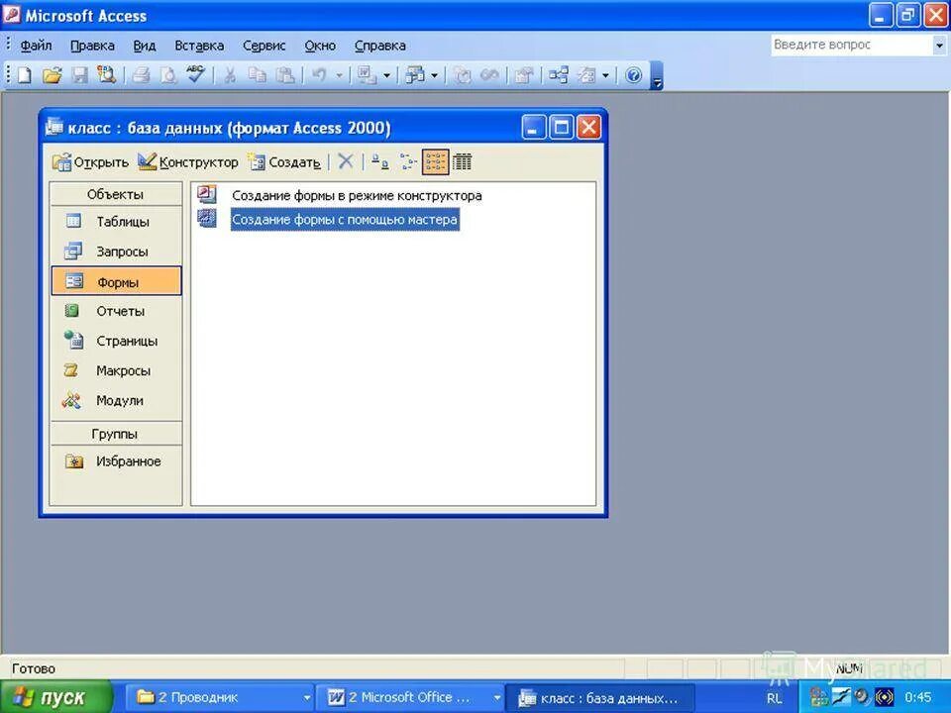Run the ABC spelling check
The width and height of the screenshot is (951, 713).
(195, 75)
